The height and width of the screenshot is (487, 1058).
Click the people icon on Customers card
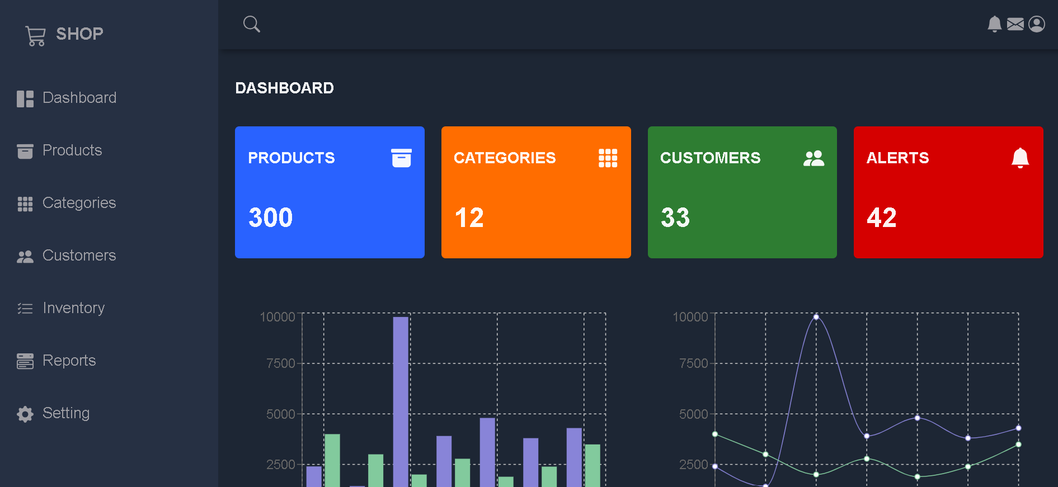814,158
